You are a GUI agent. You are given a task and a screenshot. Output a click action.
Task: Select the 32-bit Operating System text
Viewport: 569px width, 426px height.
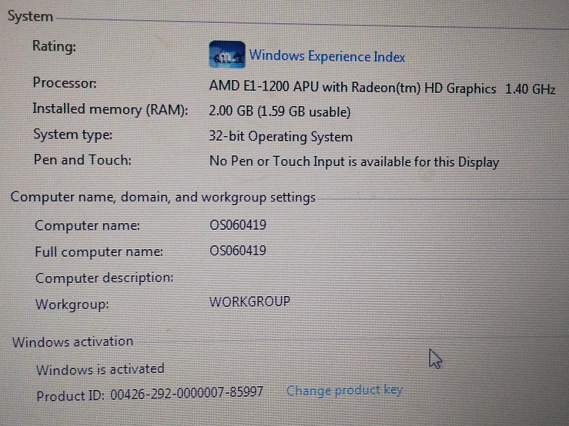pyautogui.click(x=280, y=137)
